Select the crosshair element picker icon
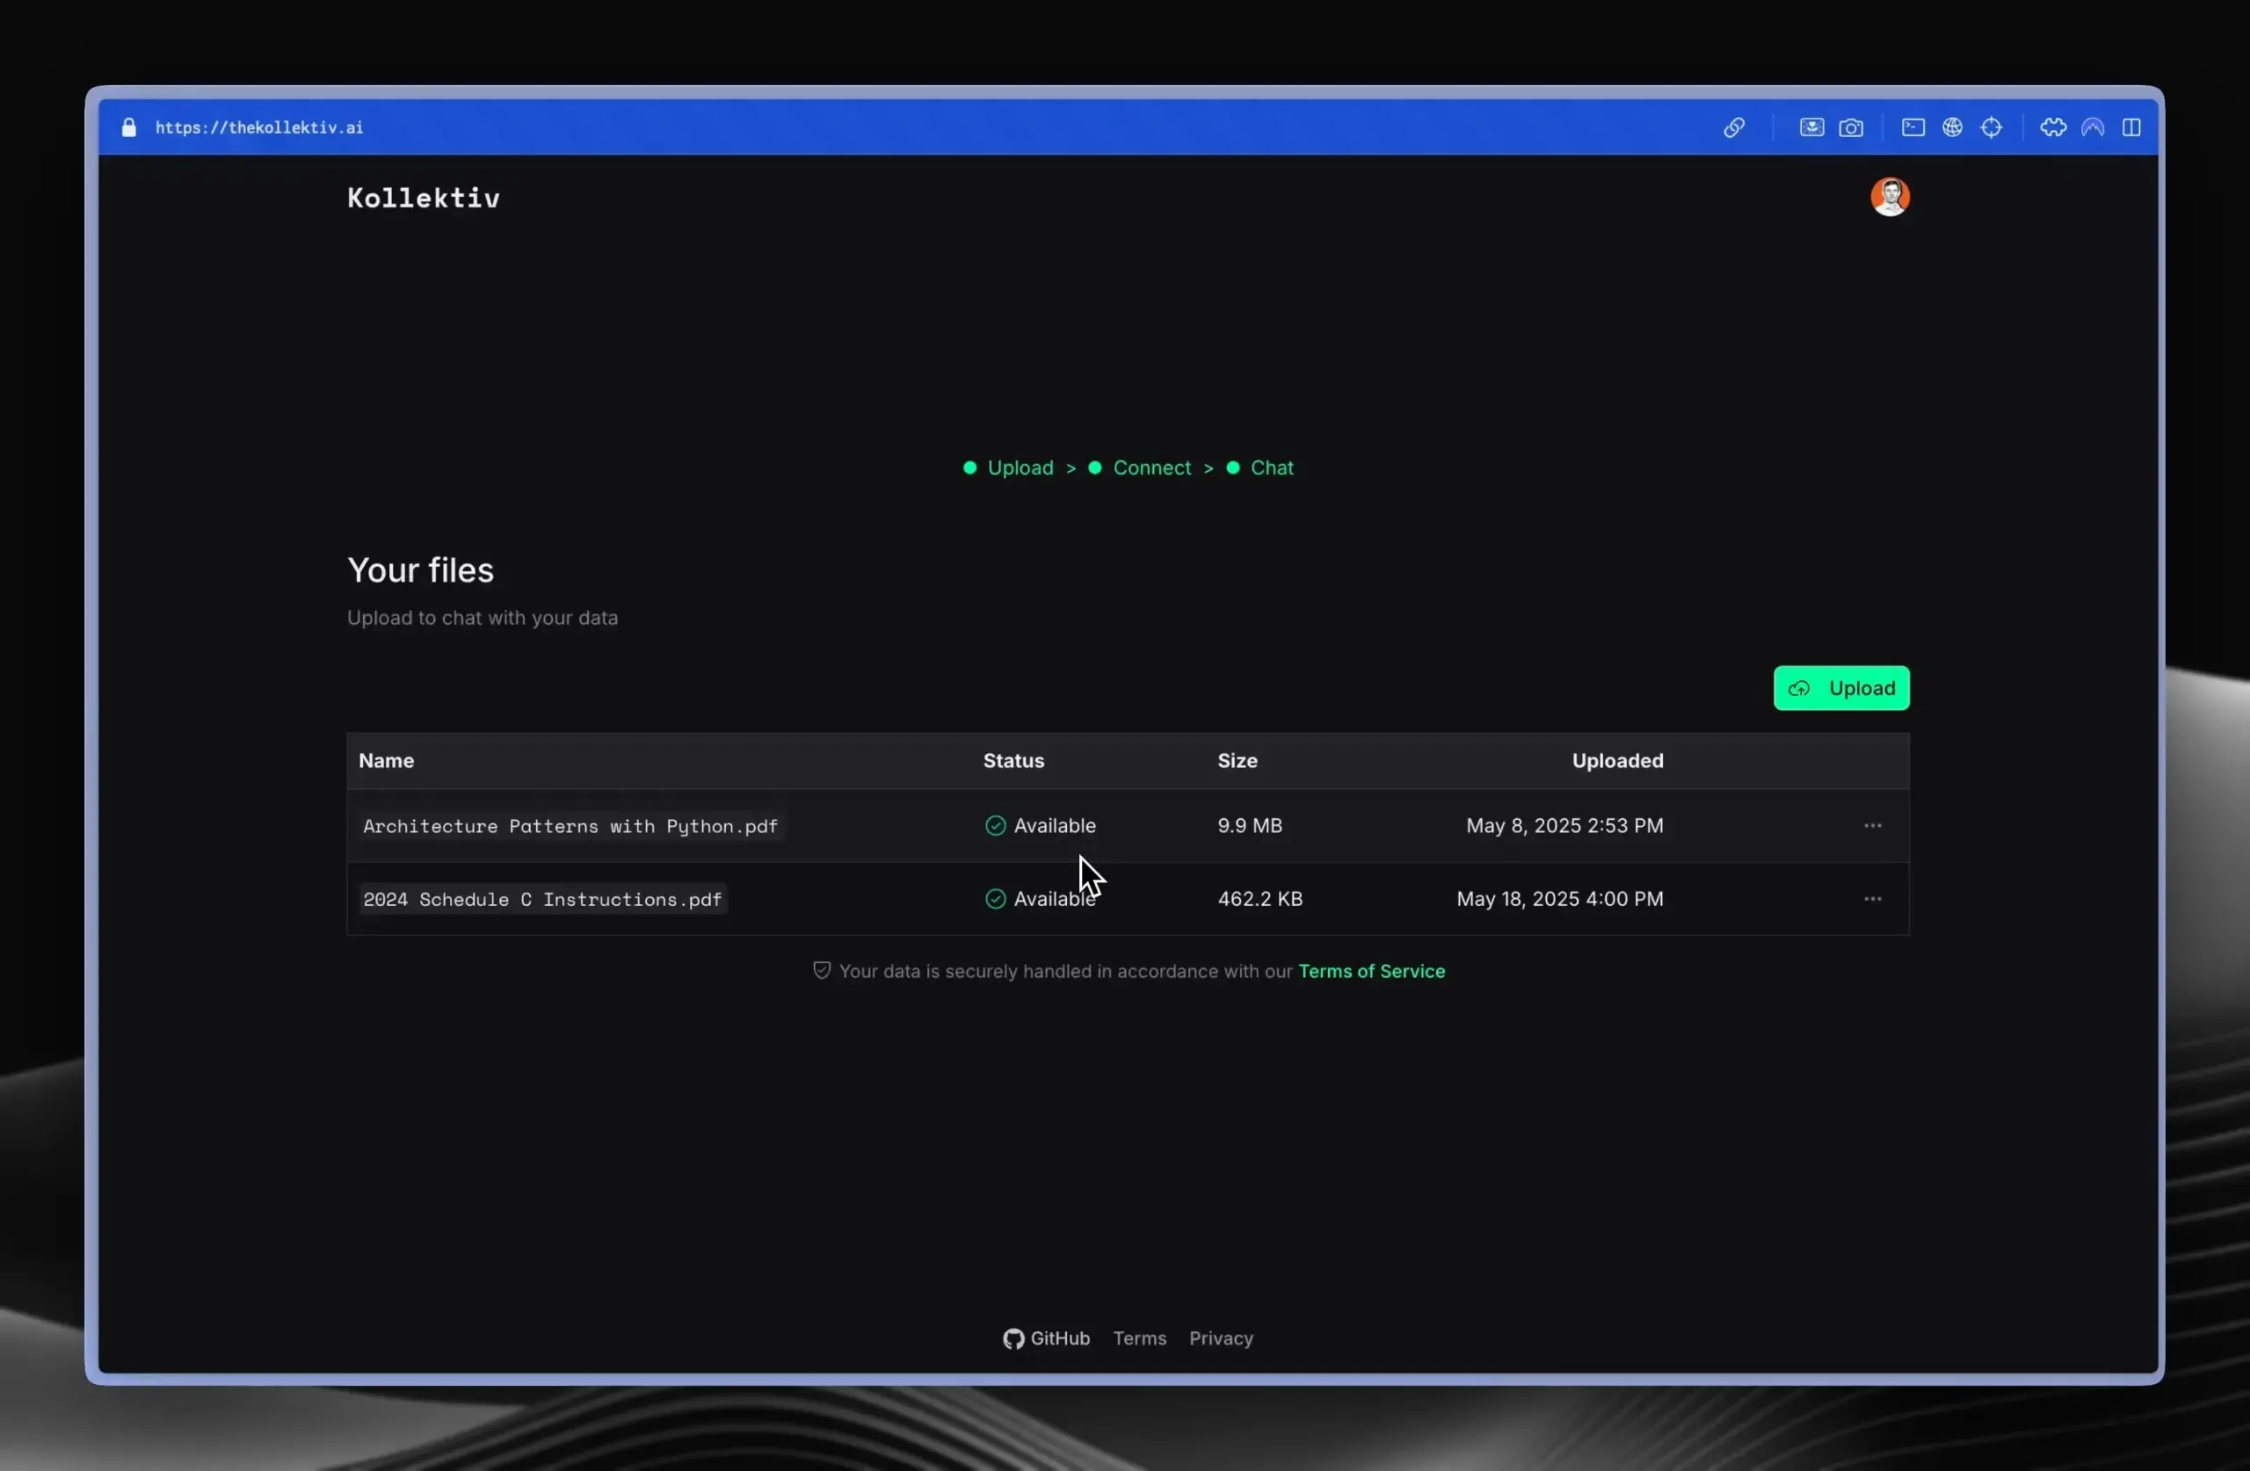 pos(1991,127)
